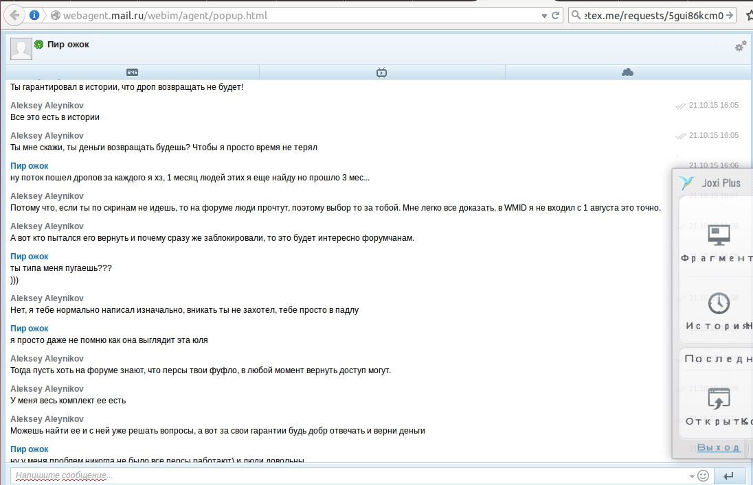The height and width of the screenshot is (485, 753).
Task: Focus the browser search field
Action: [x=653, y=15]
